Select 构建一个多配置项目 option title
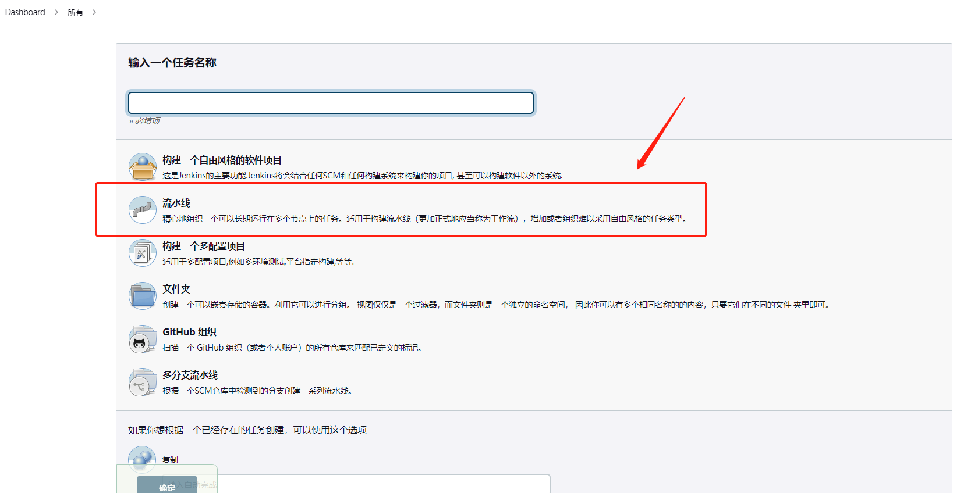The height and width of the screenshot is (493, 964). (204, 246)
